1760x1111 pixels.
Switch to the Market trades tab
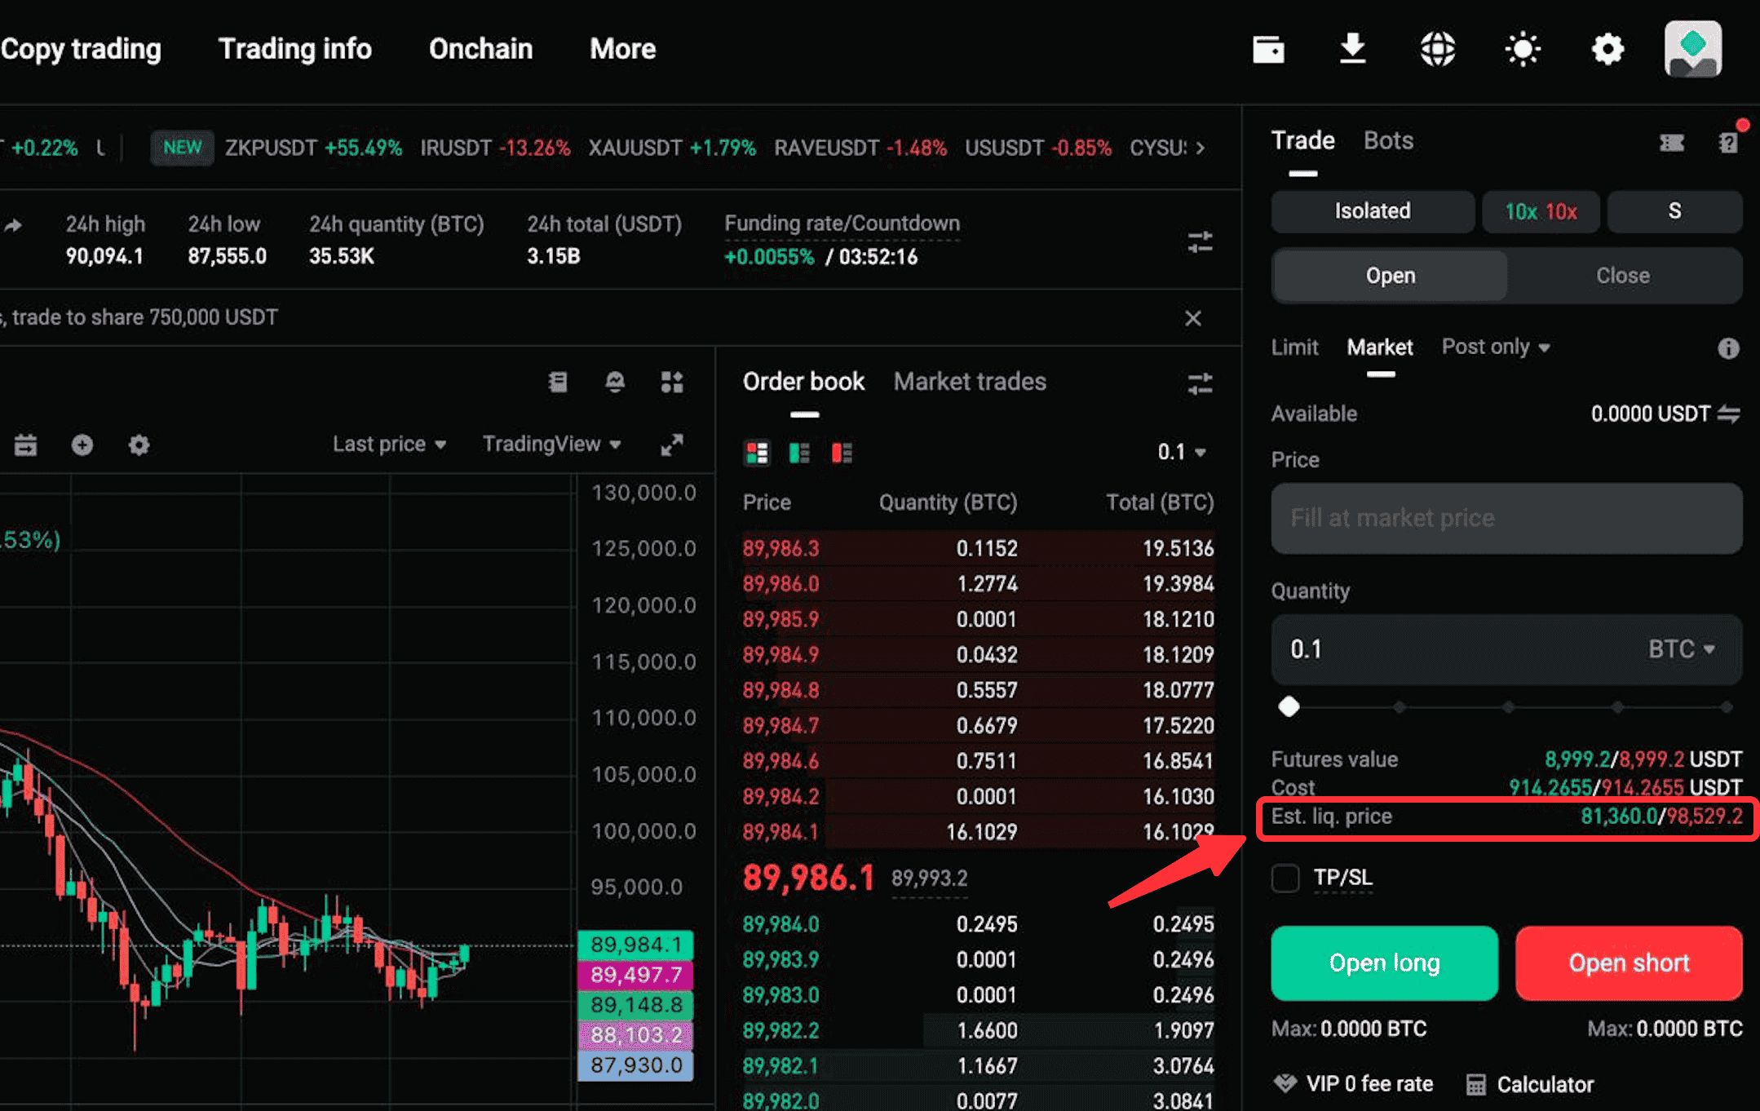coord(970,381)
